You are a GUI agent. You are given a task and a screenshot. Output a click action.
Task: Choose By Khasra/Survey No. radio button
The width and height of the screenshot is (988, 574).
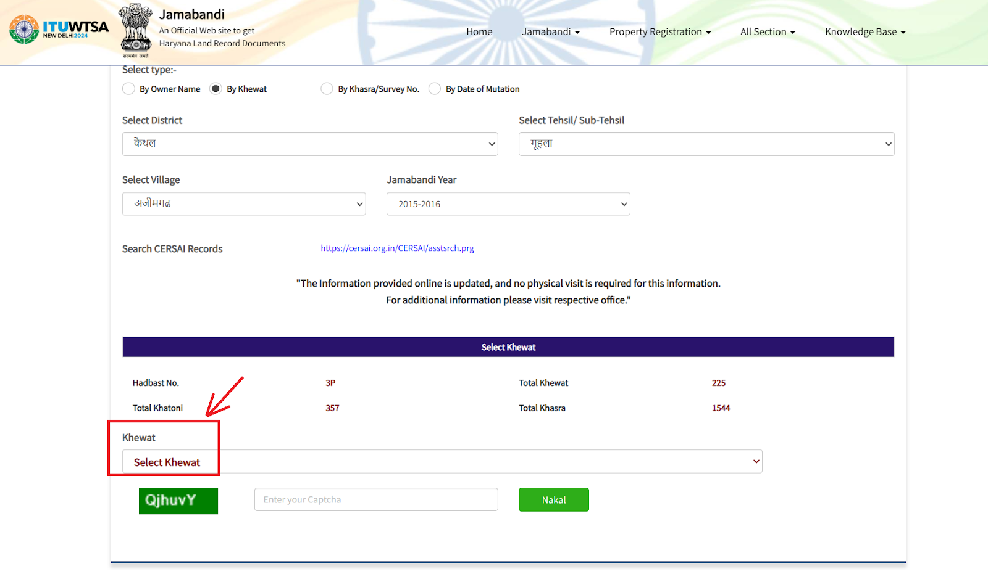point(327,89)
